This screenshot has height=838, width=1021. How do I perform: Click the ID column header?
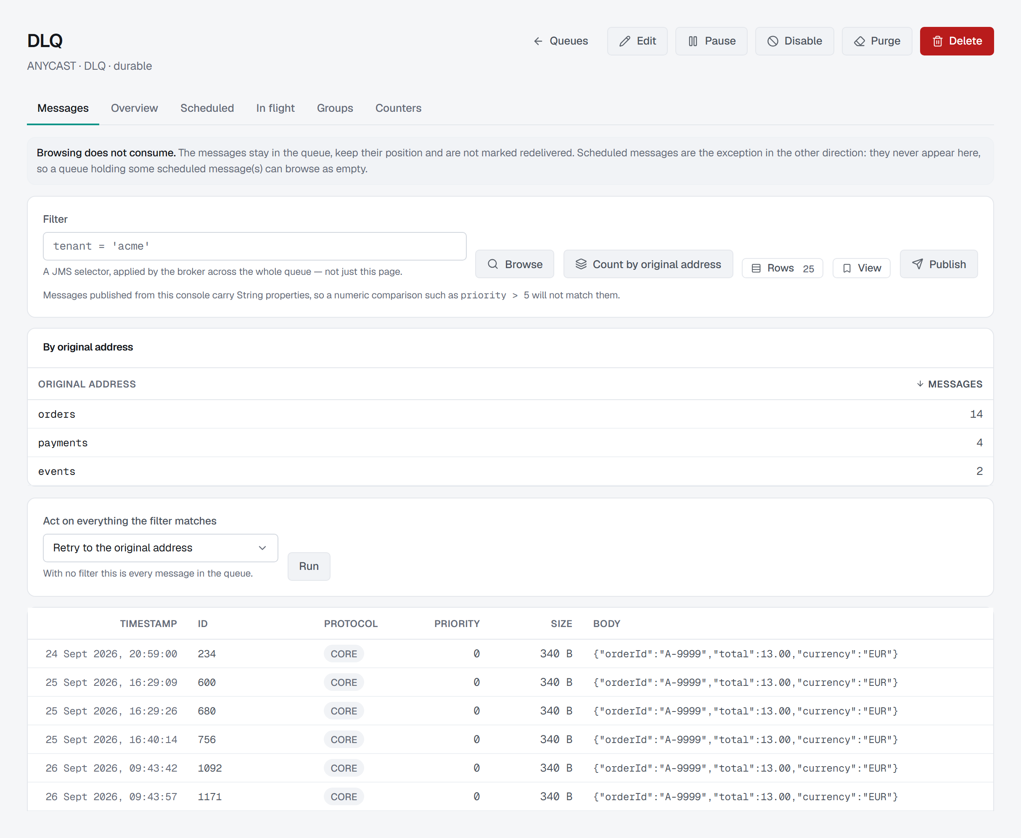[202, 624]
